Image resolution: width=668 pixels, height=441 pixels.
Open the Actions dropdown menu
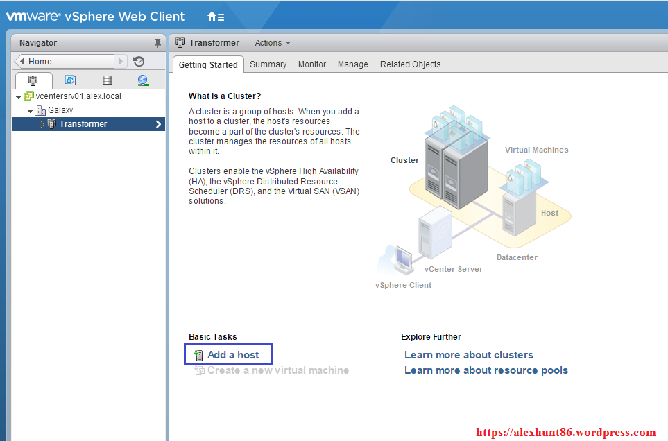click(273, 43)
